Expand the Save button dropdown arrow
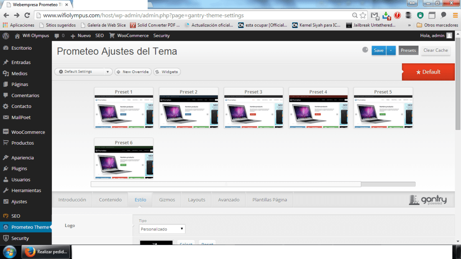This screenshot has width=461, height=259. 391,50
